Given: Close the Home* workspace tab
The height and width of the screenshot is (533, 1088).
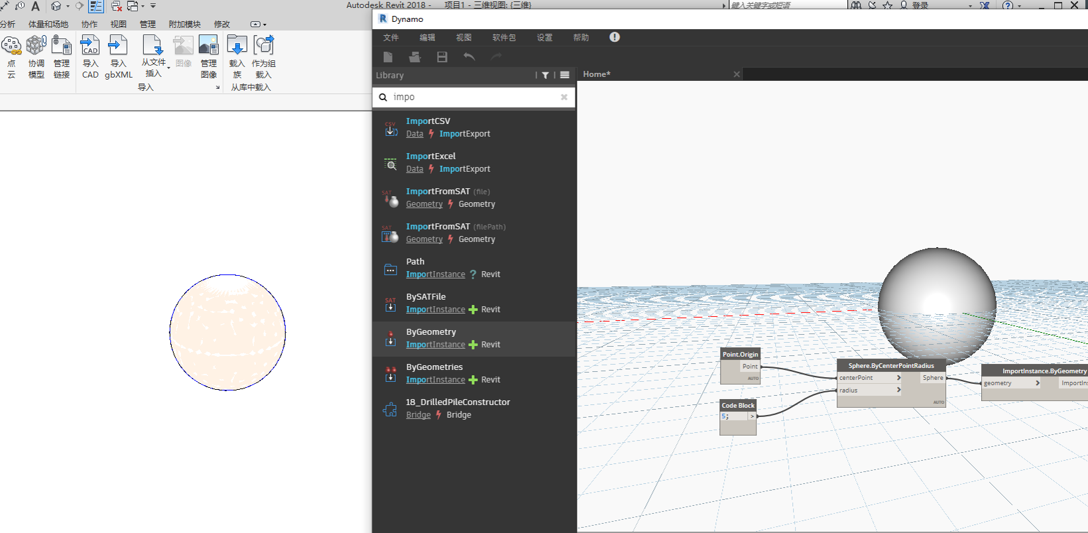Looking at the screenshot, I should pyautogui.click(x=737, y=74).
